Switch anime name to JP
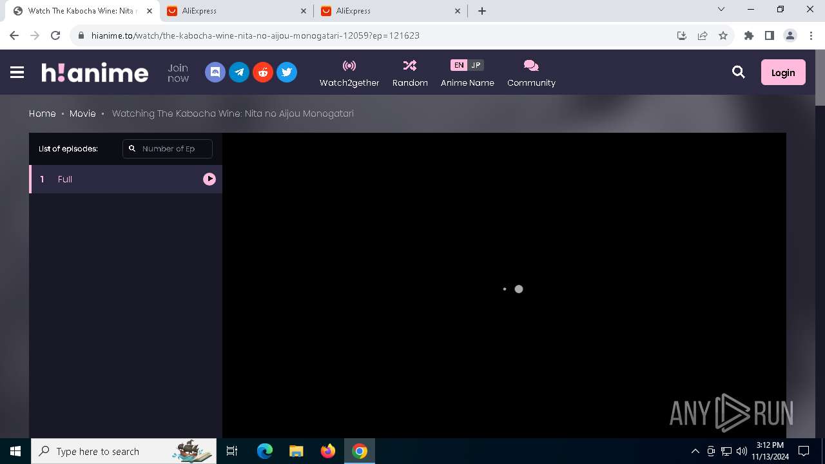The image size is (825, 464). coord(476,65)
